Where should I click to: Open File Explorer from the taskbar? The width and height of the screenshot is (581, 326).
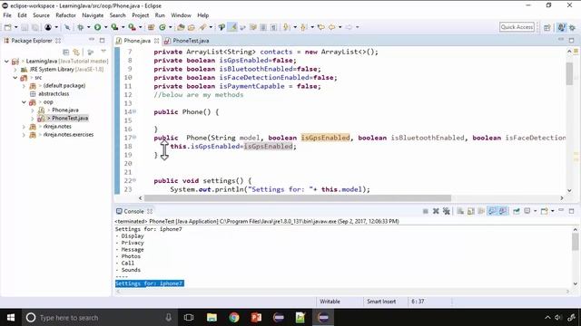tap(212, 318)
